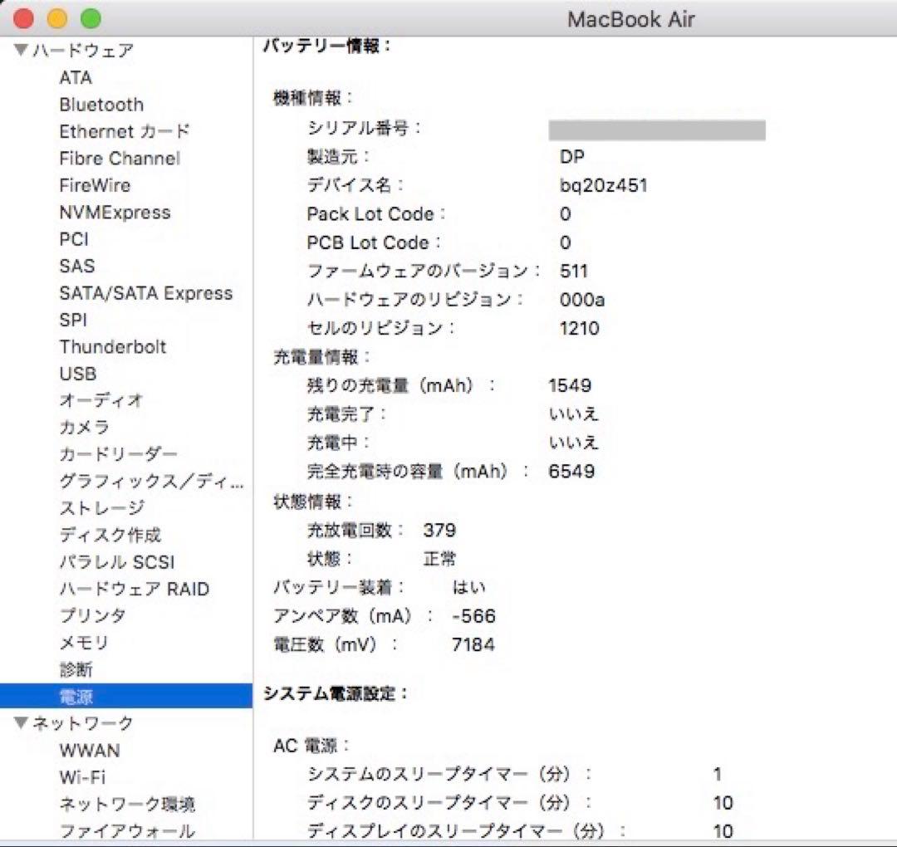
Task: Click remaining charge value 1549
Action: coord(570,385)
